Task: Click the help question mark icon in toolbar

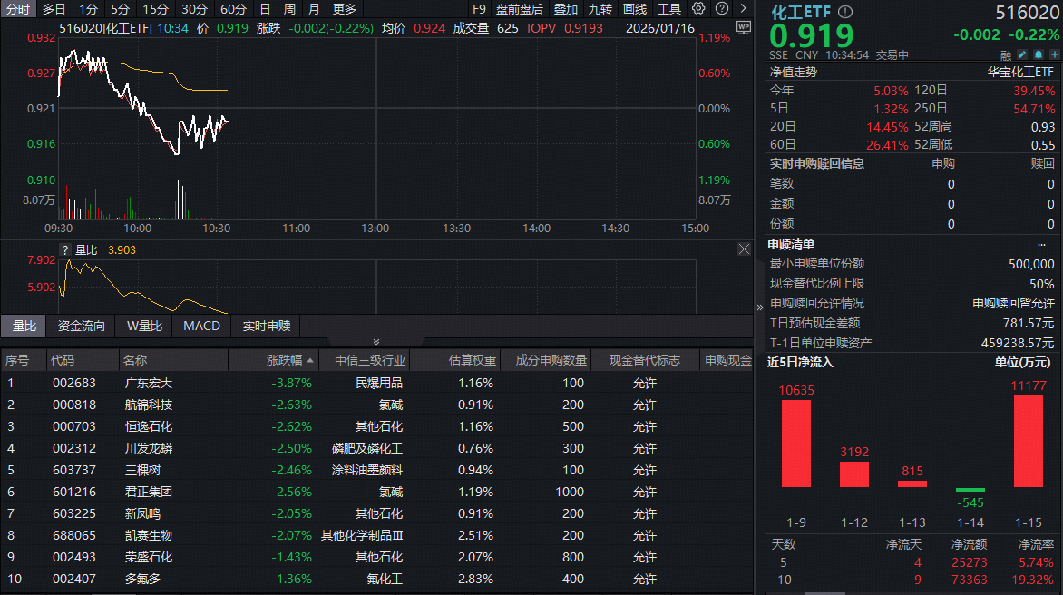Action: pos(722,9)
